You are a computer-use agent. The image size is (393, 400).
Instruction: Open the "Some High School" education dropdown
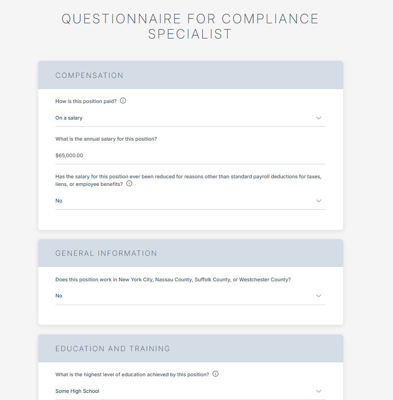click(x=179, y=391)
